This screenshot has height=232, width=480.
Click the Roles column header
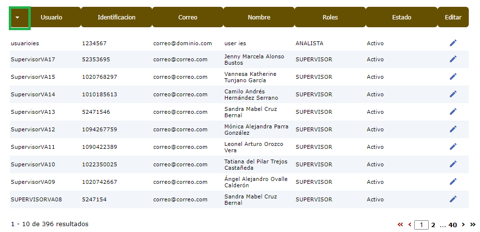click(x=330, y=17)
